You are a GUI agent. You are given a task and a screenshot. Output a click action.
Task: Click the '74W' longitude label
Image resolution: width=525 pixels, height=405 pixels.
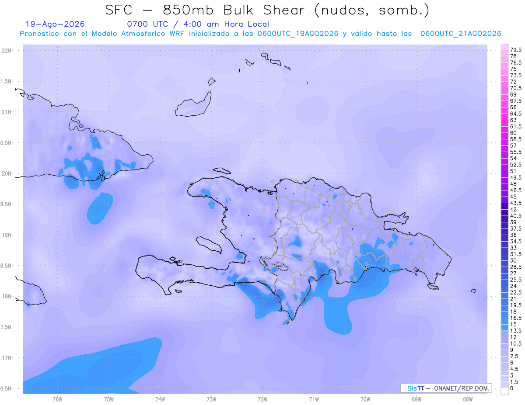point(160,399)
